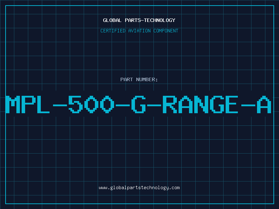Click the GLOBAL PARTS-TECHNOLOGY heading

pyautogui.click(x=139, y=20)
